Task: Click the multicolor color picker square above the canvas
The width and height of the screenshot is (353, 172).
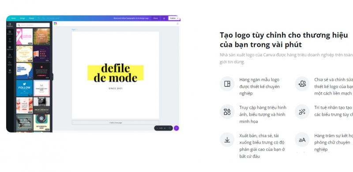Action: coord(56,23)
